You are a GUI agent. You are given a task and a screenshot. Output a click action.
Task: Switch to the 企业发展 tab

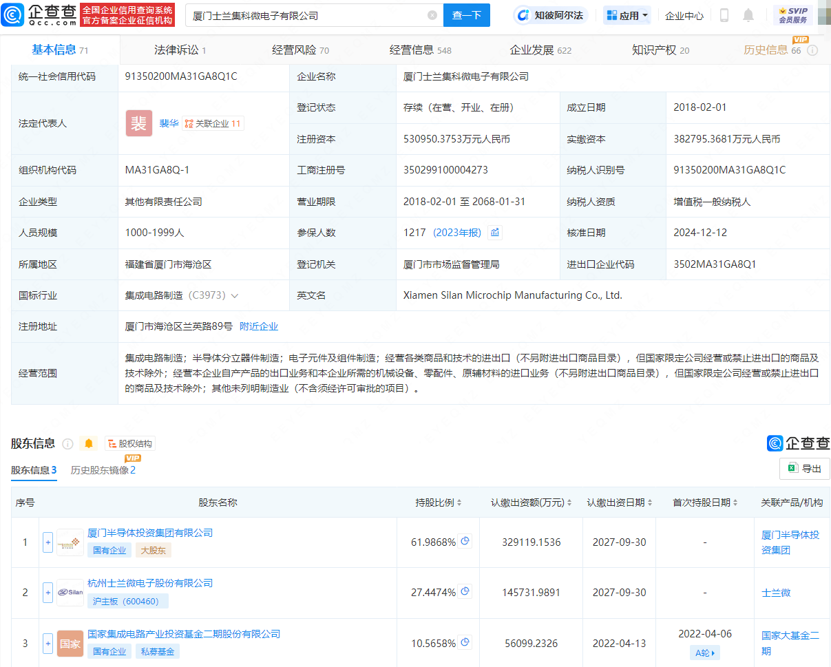pos(540,50)
